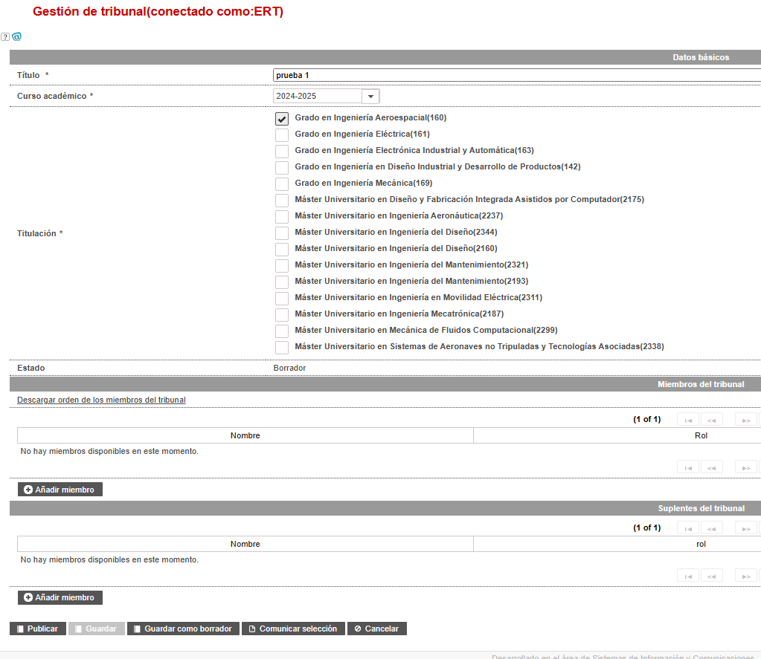Click first page arrow below Suplentes table
761x659 pixels.
point(687,576)
